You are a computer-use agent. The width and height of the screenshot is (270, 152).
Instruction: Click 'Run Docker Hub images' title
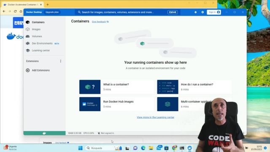[x=118, y=102]
